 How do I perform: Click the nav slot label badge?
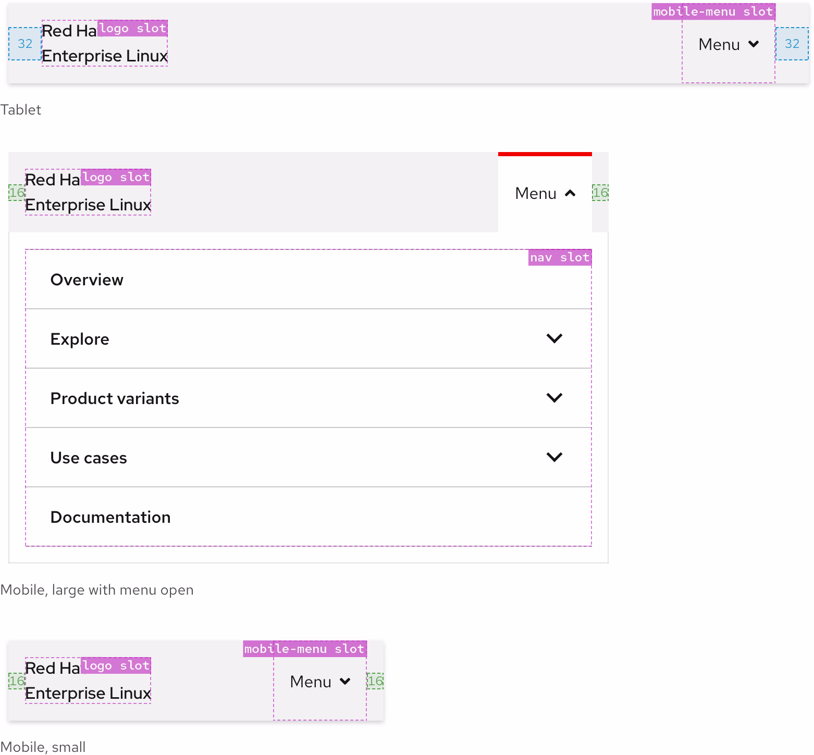pyautogui.click(x=559, y=257)
